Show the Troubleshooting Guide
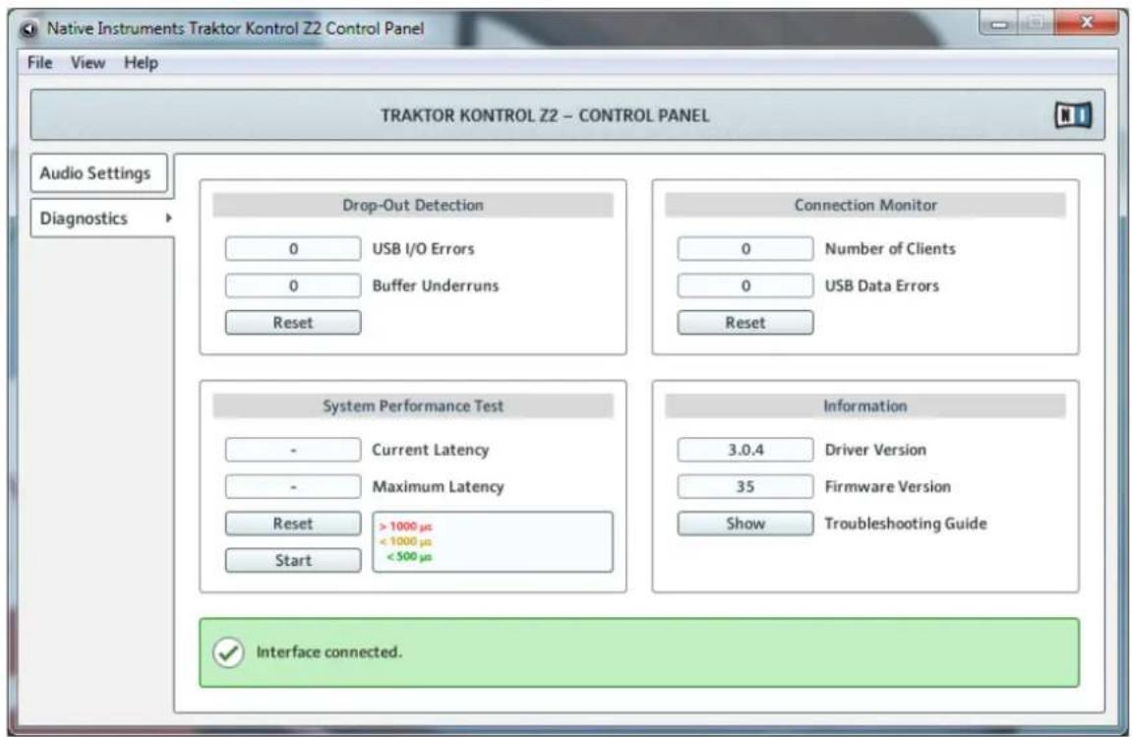Image resolution: width=1132 pixels, height=737 pixels. coord(745,523)
